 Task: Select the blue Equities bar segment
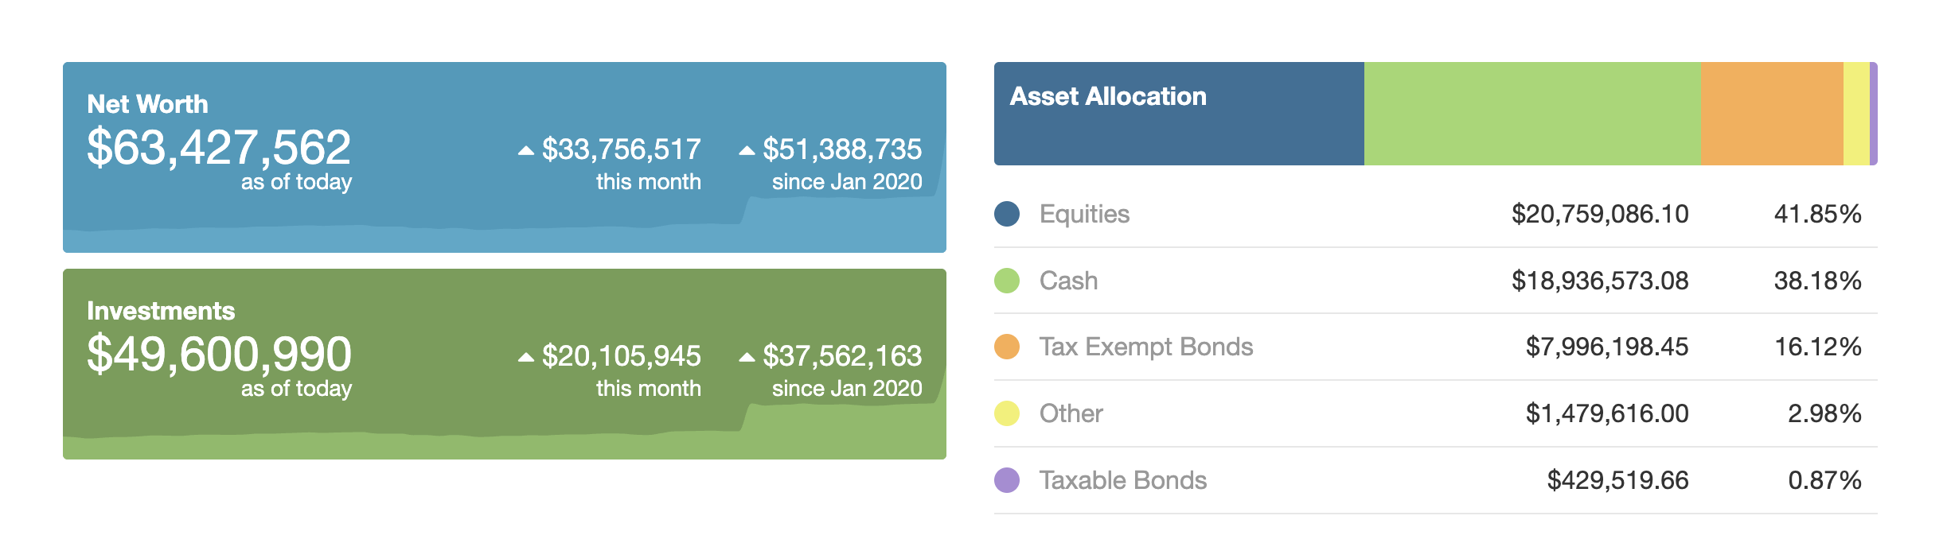point(1178,135)
